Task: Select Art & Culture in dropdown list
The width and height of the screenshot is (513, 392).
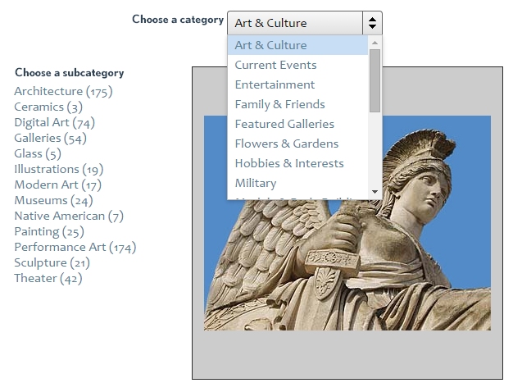Action: [x=297, y=45]
